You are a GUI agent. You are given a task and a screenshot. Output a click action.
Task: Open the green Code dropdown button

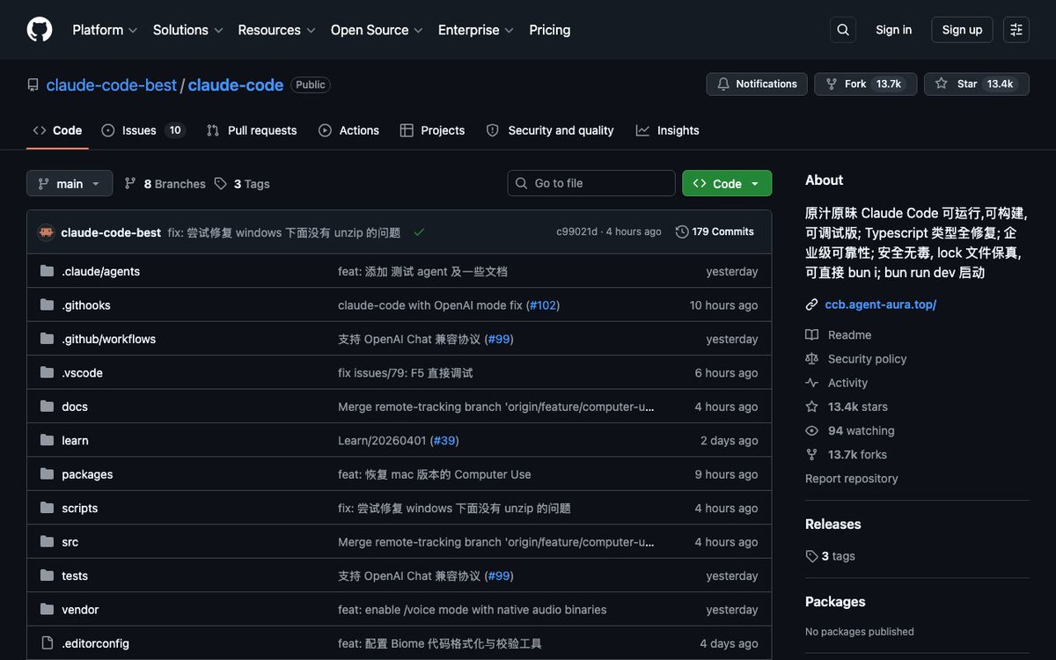click(727, 183)
